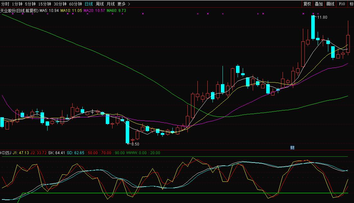The width and height of the screenshot is (354, 203).
Task: Click the KD双J indicator name
Action: [x=5, y=153]
